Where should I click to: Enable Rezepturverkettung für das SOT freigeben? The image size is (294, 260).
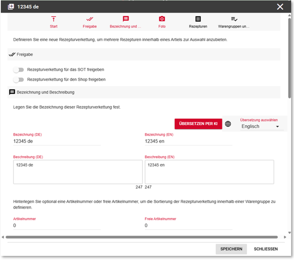click(x=18, y=70)
